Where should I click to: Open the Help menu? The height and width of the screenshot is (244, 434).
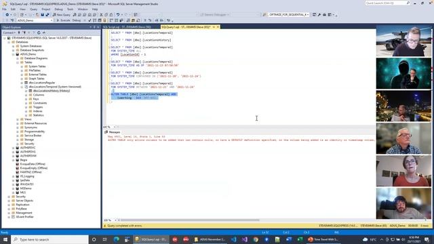[x=95, y=9]
